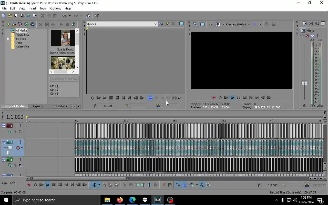328x205 pixels.
Task: Open File Explorer from the Windows taskbar
Action: point(107,200)
